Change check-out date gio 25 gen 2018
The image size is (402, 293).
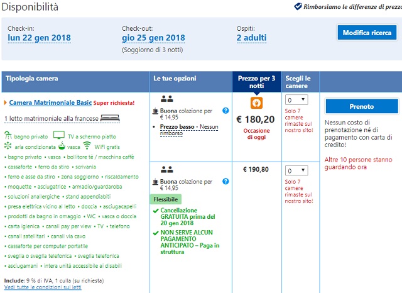(153, 38)
